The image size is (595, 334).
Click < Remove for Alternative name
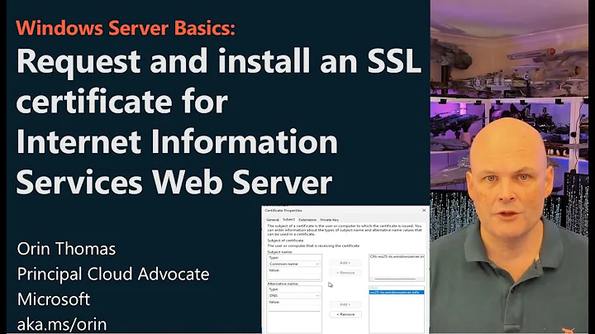point(345,314)
